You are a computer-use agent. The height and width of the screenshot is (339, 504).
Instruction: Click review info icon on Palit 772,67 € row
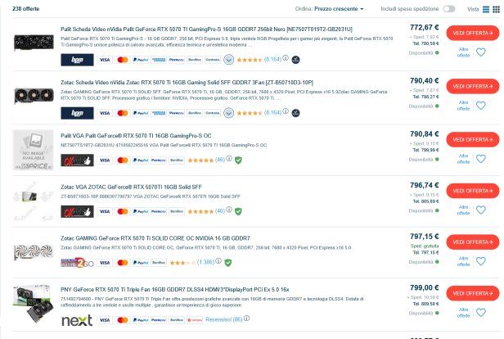[286, 58]
